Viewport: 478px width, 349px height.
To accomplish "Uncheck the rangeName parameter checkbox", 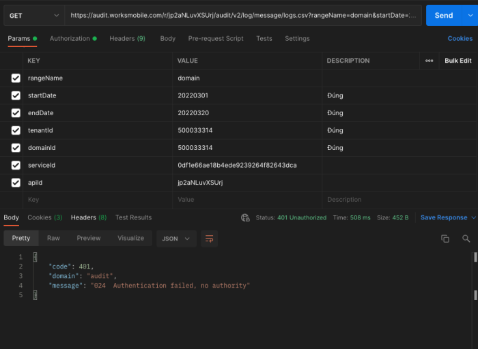I will tap(16, 78).
